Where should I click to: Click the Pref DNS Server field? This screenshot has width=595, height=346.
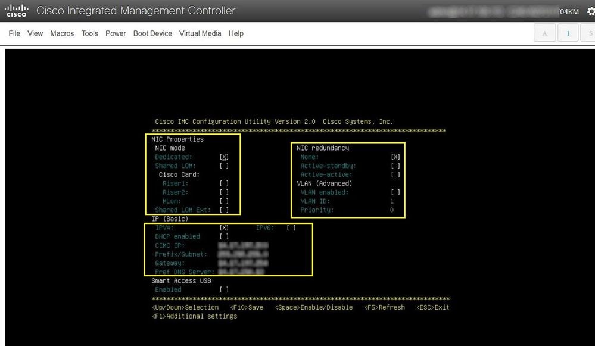click(x=241, y=272)
